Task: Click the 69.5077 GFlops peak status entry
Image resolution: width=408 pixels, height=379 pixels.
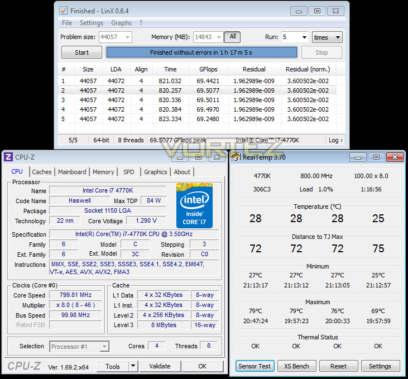Action: coord(178,140)
